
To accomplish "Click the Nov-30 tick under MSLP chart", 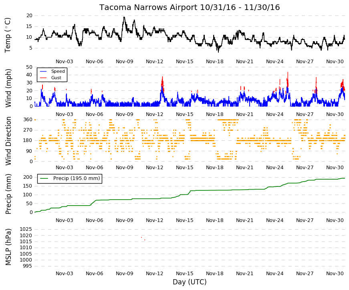I will point(335,274).
